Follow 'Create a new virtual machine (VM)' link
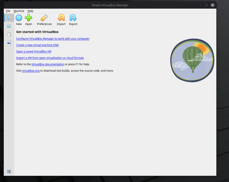 [37, 45]
